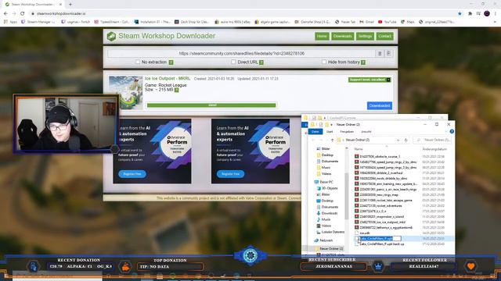Click the Ice Ice Outpost map thumbnail
The height and width of the screenshot is (281, 501).
tap(125, 93)
